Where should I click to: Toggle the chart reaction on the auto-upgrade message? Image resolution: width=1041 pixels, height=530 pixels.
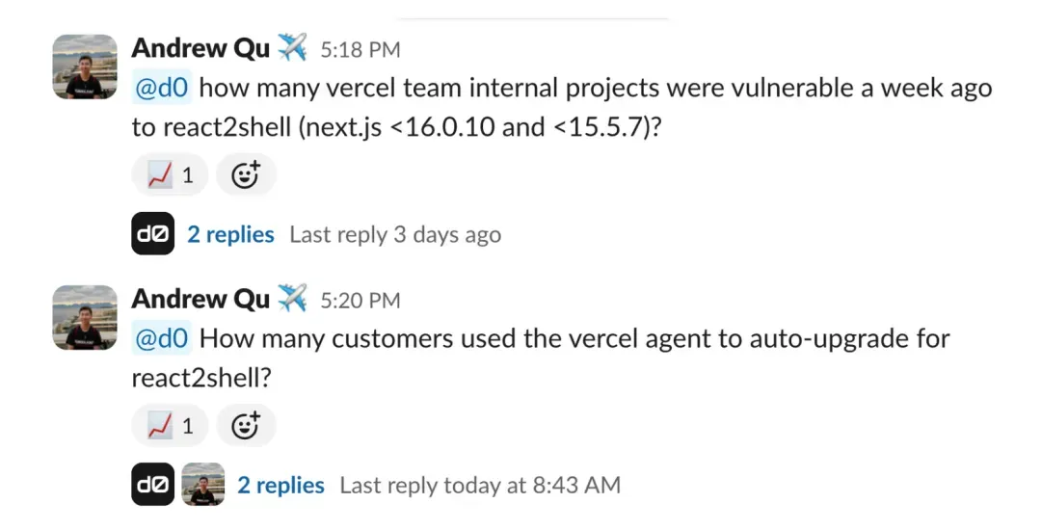click(170, 425)
